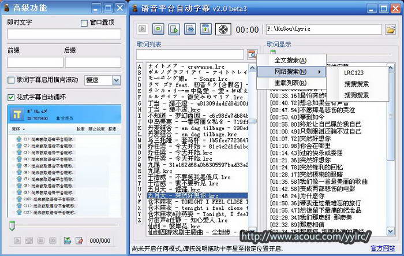Select LRC123 in the submenu
The image size is (404, 256).
(x=353, y=72)
